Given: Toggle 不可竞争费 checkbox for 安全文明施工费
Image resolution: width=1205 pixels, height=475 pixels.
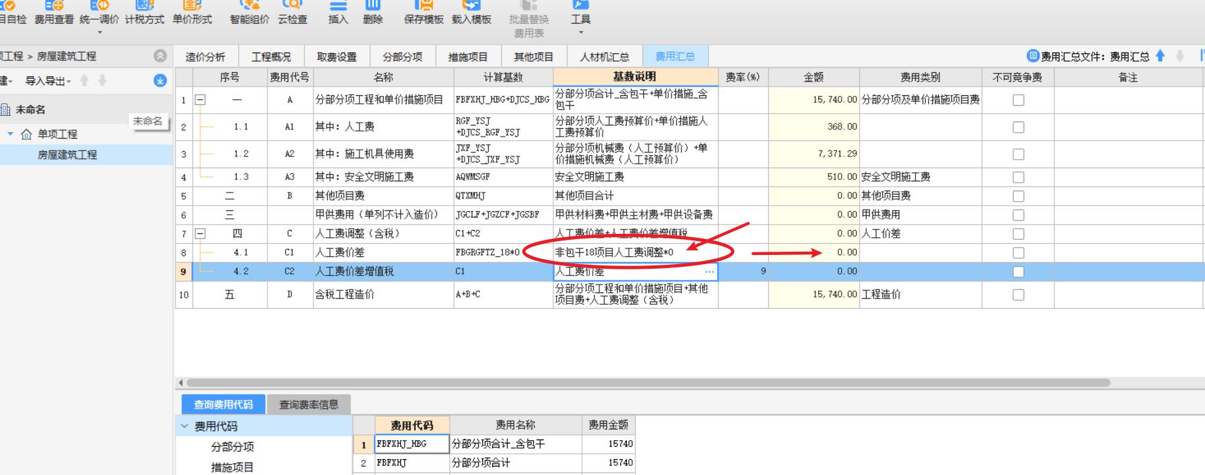Looking at the screenshot, I should coord(1018,177).
